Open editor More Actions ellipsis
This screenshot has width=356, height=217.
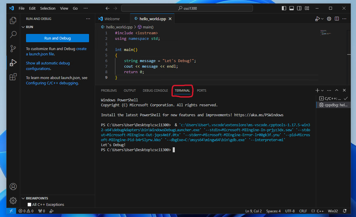345,19
